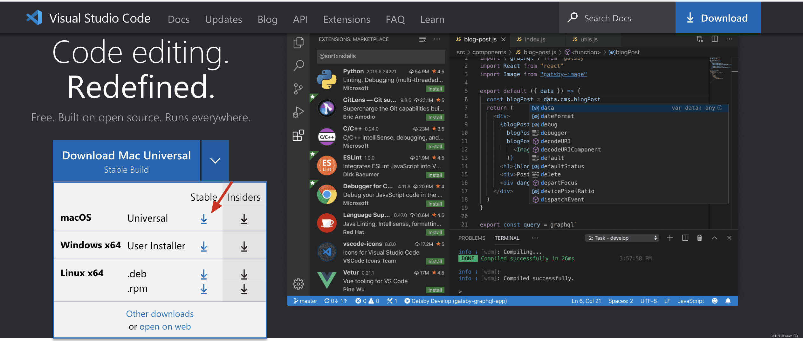803x341 pixels.
Task: Click the editor minimap code overview
Action: coord(720,70)
